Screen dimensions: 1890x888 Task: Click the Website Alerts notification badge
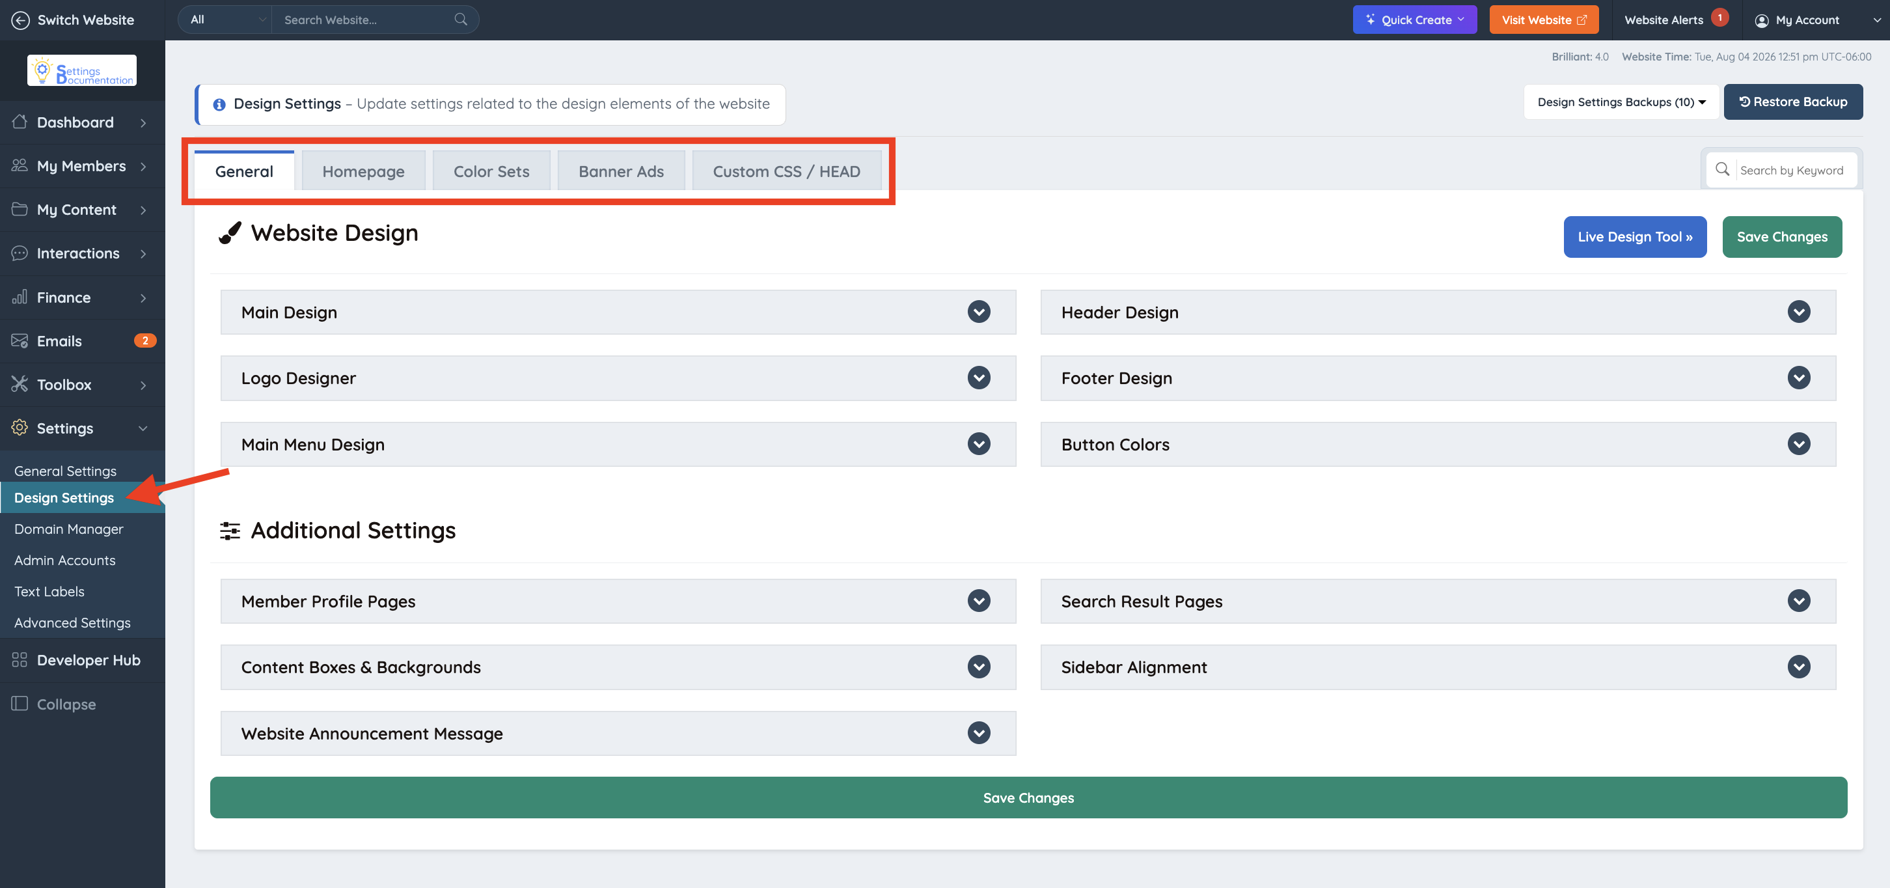tap(1719, 18)
